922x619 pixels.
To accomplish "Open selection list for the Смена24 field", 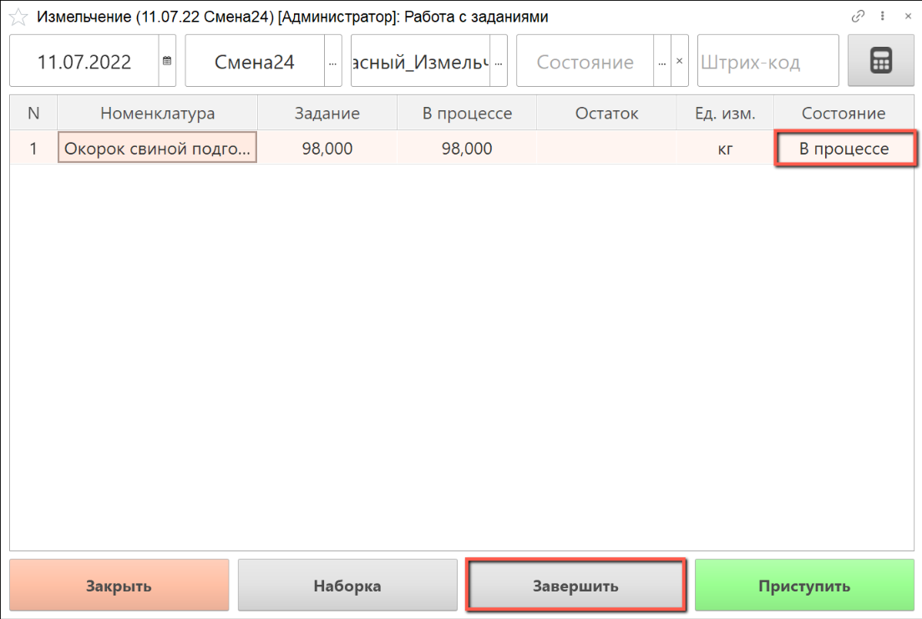I will [x=333, y=61].
